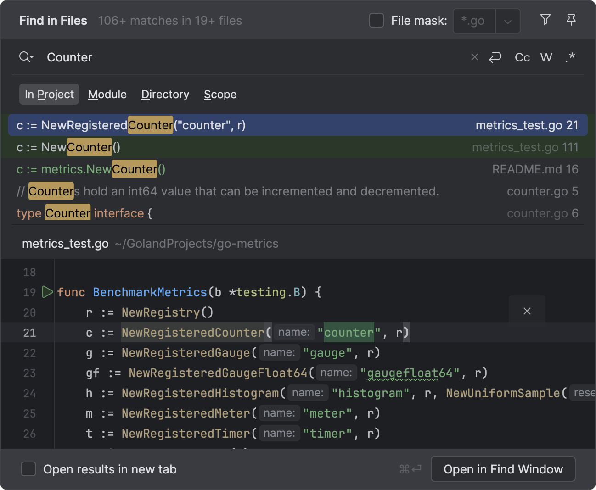Switch search scope to Module
Viewport: 596px width, 490px height.
107,94
